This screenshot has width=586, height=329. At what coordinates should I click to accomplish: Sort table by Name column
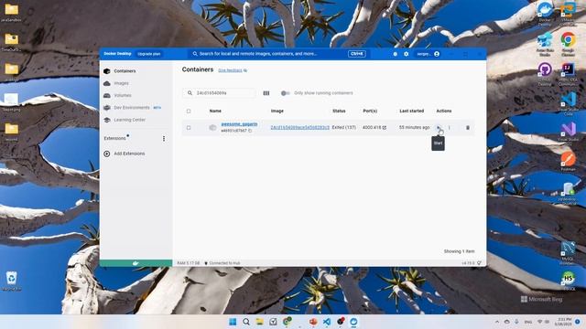pyautogui.click(x=215, y=111)
